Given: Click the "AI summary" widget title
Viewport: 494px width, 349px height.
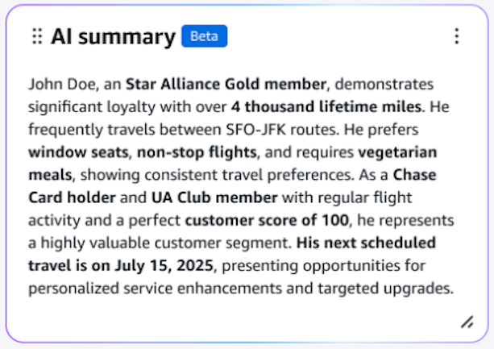Looking at the screenshot, I should click(113, 36).
